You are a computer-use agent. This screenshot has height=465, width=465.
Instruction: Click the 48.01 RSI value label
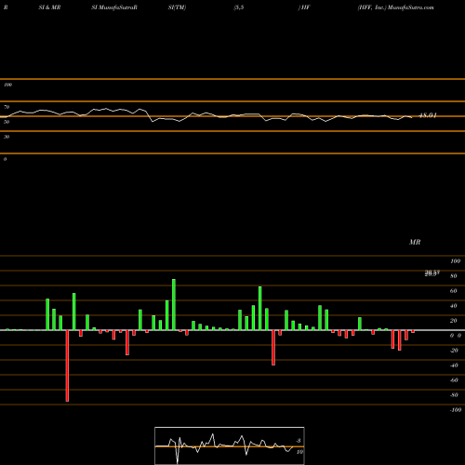[428, 115]
